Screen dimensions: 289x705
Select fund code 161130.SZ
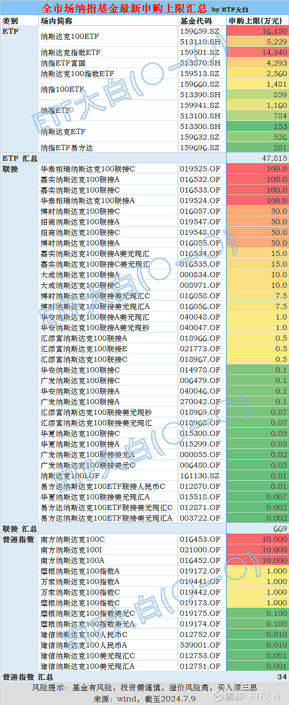(199, 476)
